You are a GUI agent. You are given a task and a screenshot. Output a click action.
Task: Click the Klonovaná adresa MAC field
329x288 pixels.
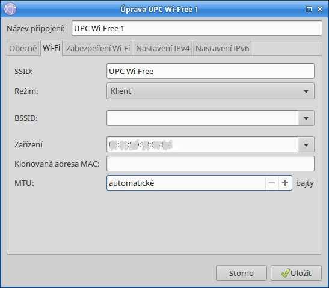coord(211,164)
